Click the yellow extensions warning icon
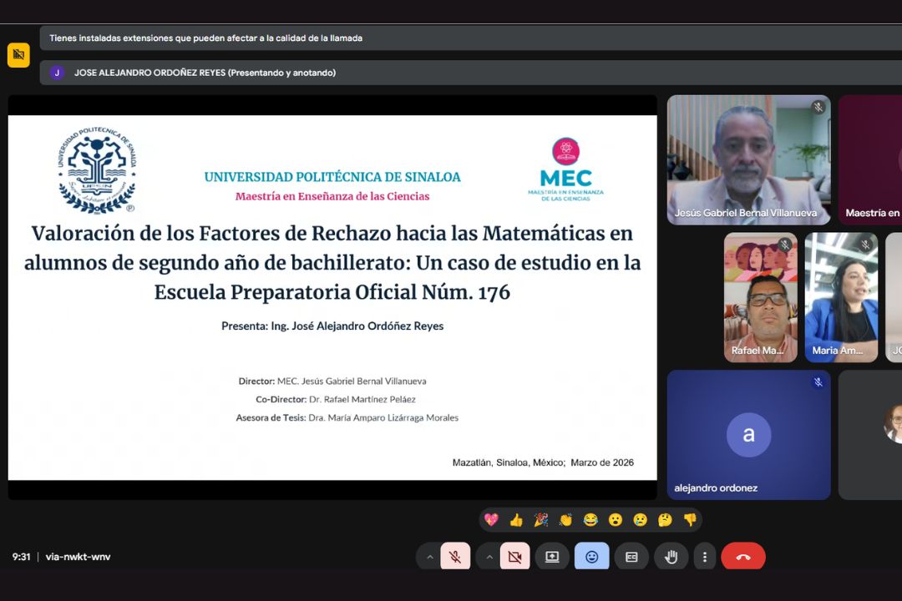The height and width of the screenshot is (601, 902). pyautogui.click(x=18, y=55)
